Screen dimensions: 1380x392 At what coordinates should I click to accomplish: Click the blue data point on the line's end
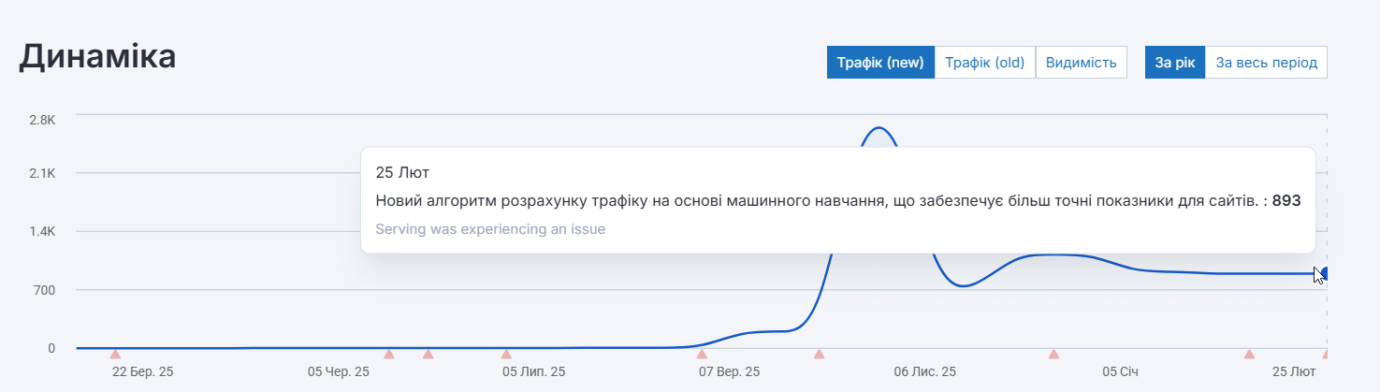click(x=1326, y=273)
